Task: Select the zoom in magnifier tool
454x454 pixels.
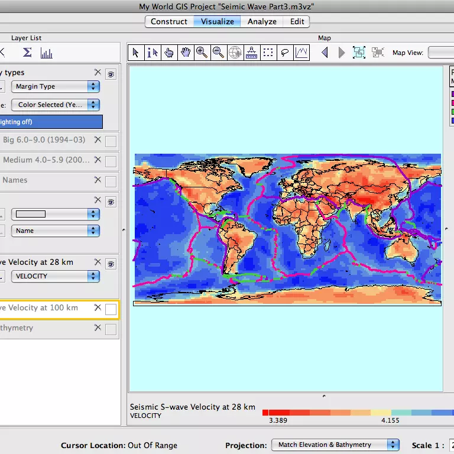Action: (x=202, y=53)
